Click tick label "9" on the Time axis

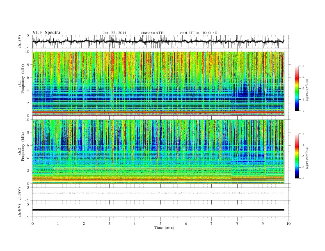coord(263,224)
